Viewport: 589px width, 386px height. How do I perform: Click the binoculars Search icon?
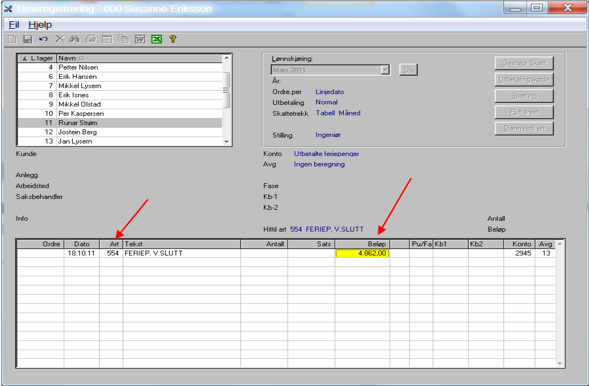[x=75, y=39]
